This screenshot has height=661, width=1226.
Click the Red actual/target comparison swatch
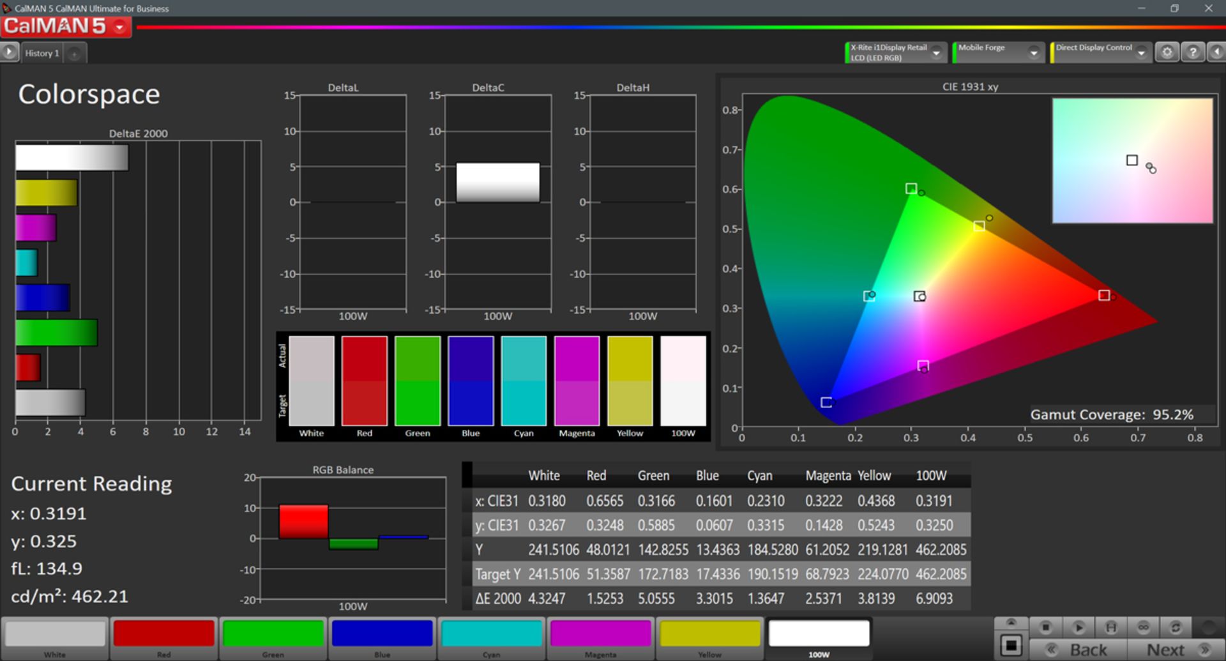(x=364, y=381)
